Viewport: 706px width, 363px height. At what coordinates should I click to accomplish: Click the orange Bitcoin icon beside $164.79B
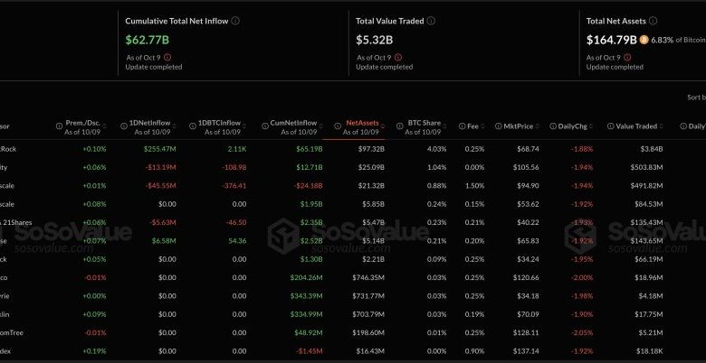(x=644, y=40)
